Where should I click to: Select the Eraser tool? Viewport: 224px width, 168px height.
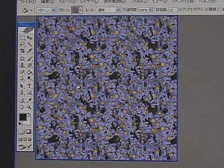click(x=22, y=72)
